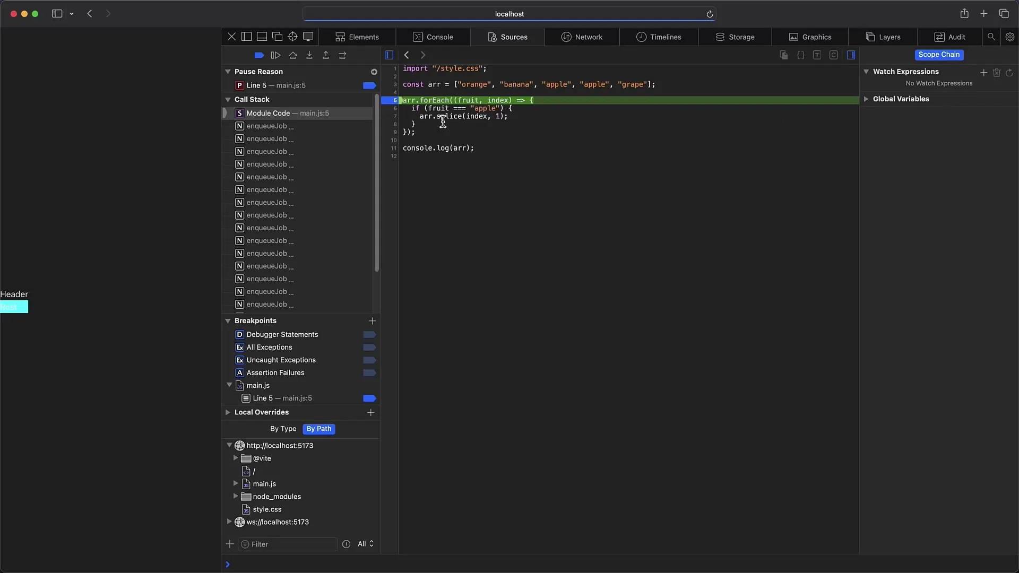Image resolution: width=1019 pixels, height=573 pixels.
Task: Collapse Watch Expressions section
Action: (866, 72)
